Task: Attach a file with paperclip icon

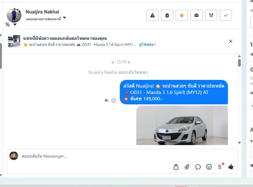Action: (187, 167)
